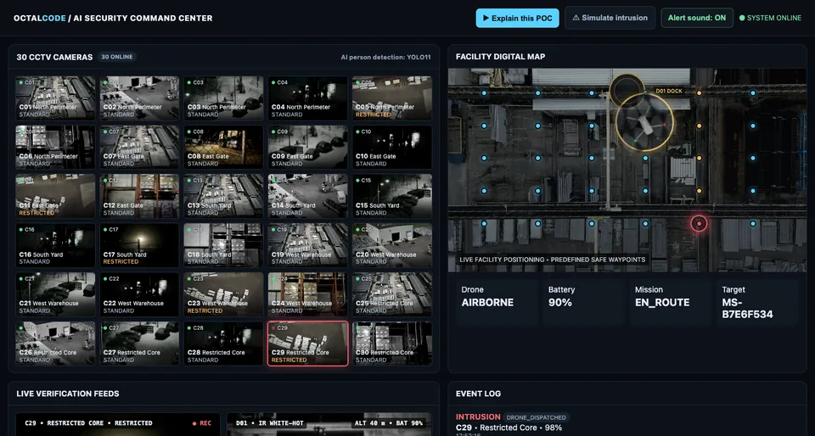Click the drone icon on facility map
815x436 pixels.
(x=644, y=122)
